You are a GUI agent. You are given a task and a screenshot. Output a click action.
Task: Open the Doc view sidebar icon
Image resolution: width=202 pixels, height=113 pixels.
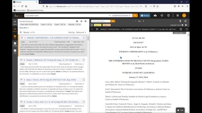click(x=15, y=37)
